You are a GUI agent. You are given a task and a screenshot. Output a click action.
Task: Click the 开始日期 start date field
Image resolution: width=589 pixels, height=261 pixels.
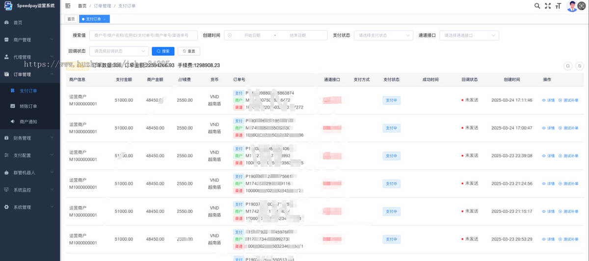click(x=252, y=35)
